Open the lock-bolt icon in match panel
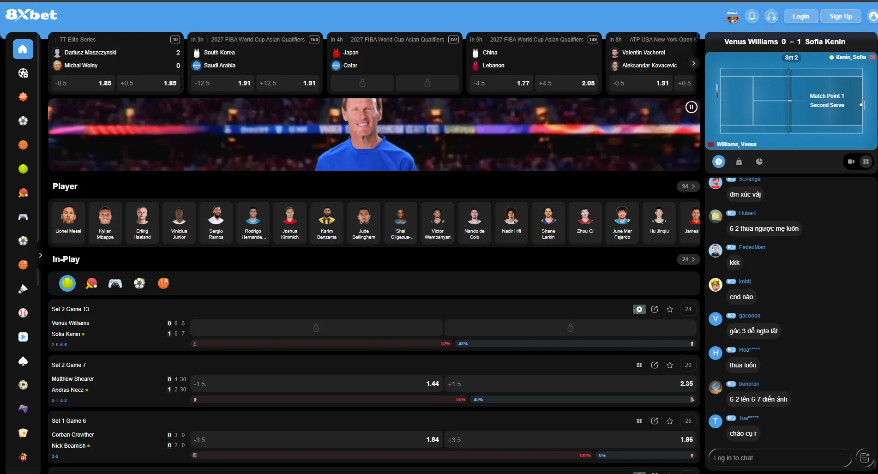 pyautogui.click(x=739, y=162)
